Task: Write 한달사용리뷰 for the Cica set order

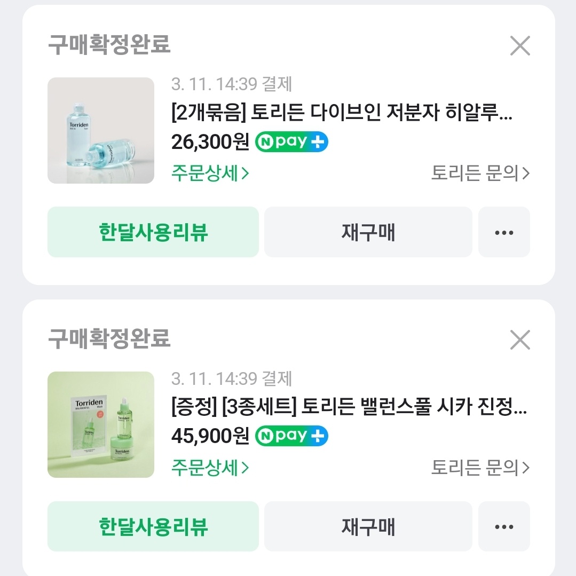Action: pyautogui.click(x=153, y=526)
